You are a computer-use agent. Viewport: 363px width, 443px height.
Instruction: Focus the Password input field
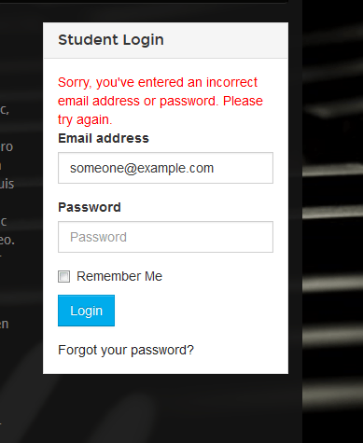pos(165,237)
